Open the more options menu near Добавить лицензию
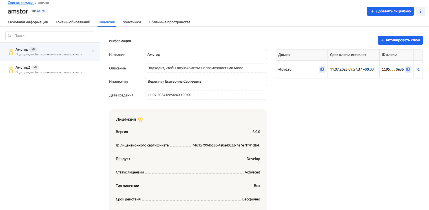This screenshot has width=429, height=210. pyautogui.click(x=420, y=11)
